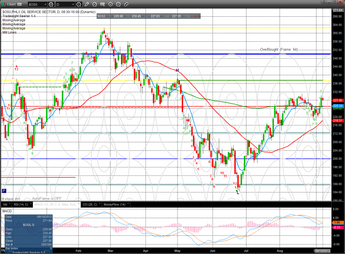Click the blue L low marker
Viewport: 345px width, 254px height.
point(238,193)
